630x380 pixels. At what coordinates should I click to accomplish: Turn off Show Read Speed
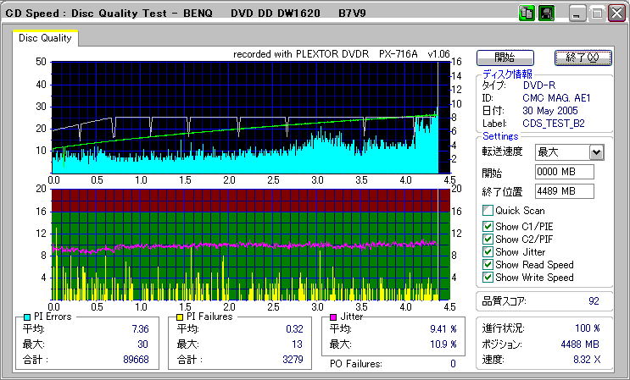[x=488, y=265]
